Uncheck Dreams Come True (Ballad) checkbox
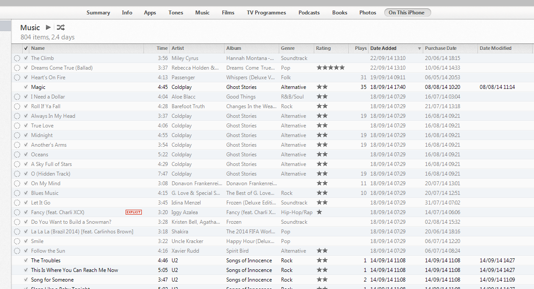 [26, 67]
